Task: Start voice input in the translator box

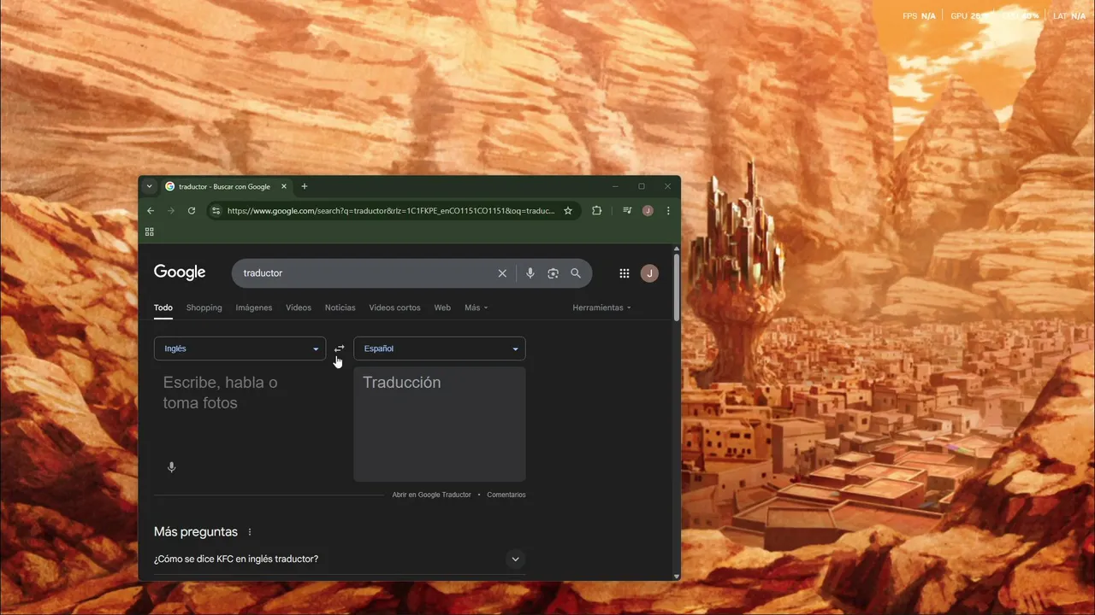Action: tap(172, 467)
